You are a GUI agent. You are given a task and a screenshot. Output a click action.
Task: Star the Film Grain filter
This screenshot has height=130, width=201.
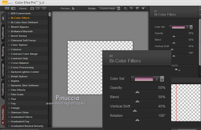point(9,94)
